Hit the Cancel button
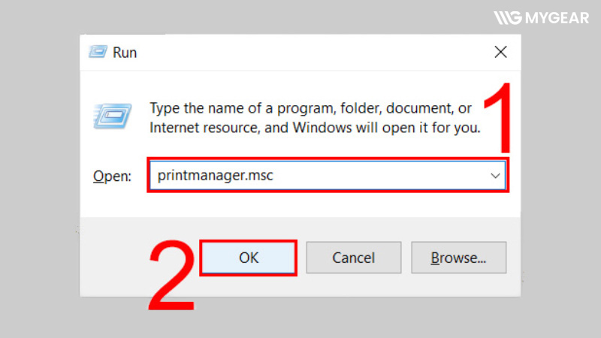 pos(353,258)
